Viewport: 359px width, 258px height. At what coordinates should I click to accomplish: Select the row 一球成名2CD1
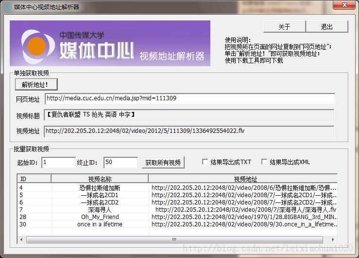(x=177, y=195)
